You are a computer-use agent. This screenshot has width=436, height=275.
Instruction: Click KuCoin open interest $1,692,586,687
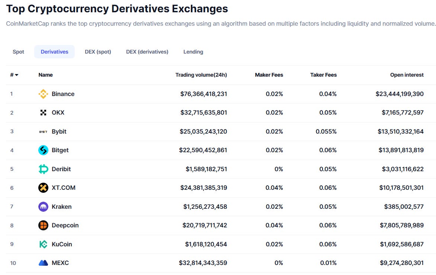point(402,244)
